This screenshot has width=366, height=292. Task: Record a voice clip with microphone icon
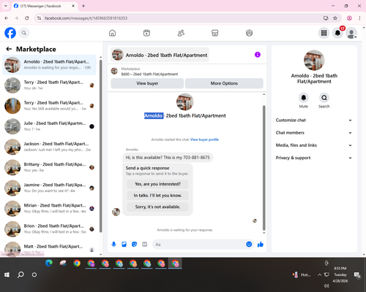[x=113, y=245]
